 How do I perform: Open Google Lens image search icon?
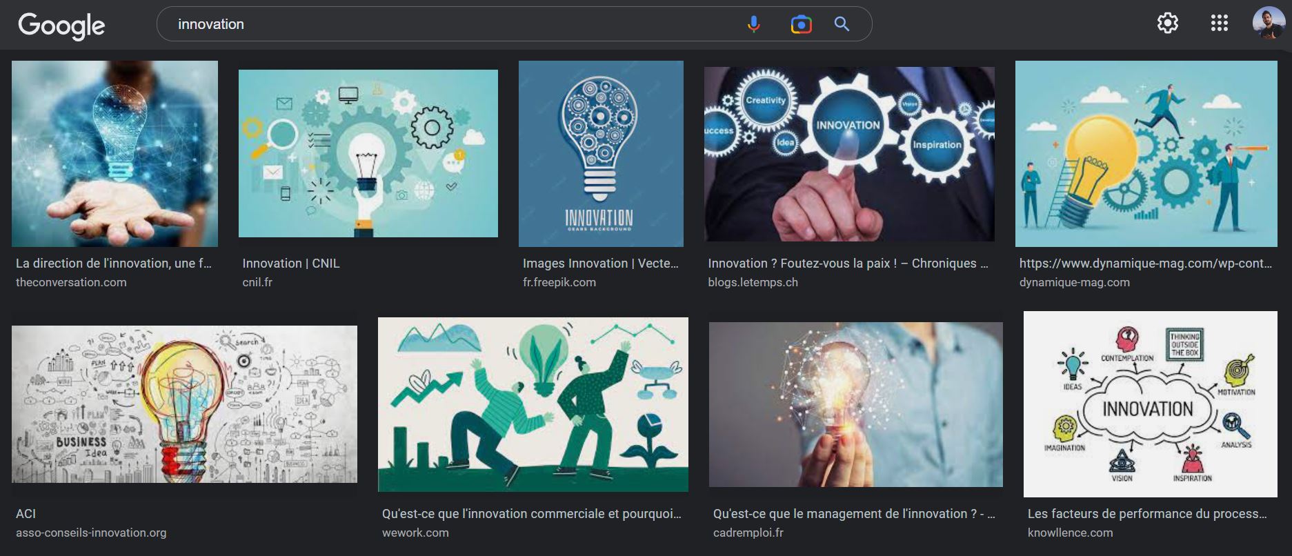tap(801, 24)
